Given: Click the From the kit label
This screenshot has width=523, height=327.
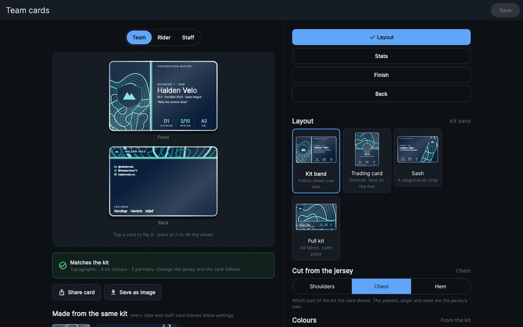Looking at the screenshot, I should tap(455, 320).
